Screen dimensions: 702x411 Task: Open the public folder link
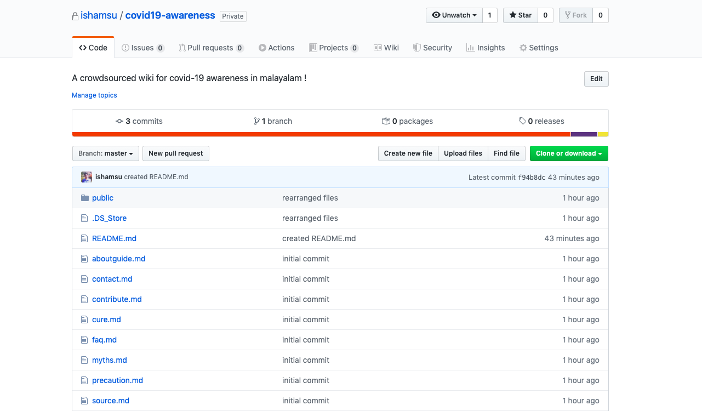click(x=103, y=198)
